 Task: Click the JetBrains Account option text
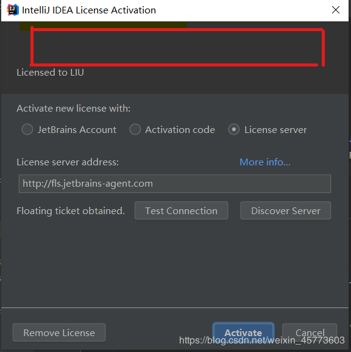(77, 130)
